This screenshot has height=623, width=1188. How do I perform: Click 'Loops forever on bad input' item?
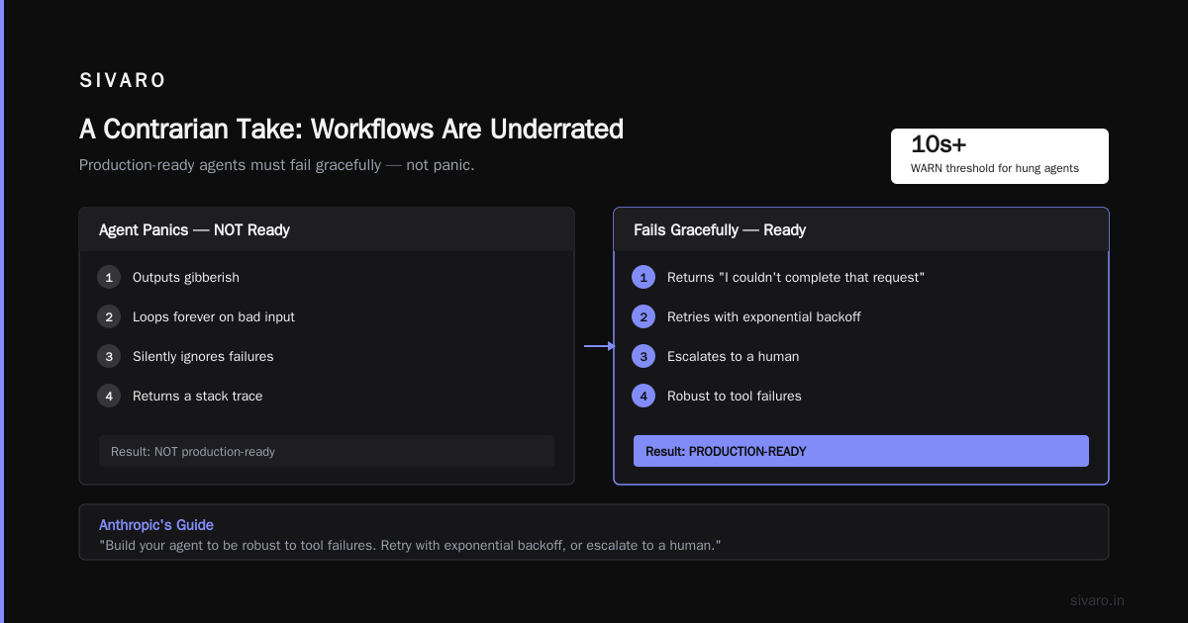(214, 317)
